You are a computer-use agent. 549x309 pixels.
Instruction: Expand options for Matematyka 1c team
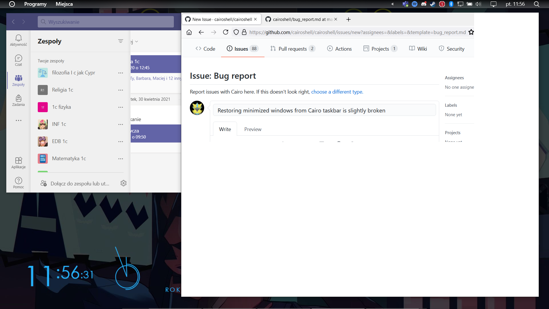point(121,159)
